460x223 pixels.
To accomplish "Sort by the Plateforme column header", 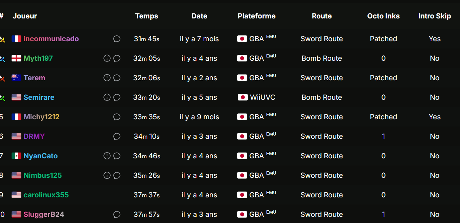I will [x=256, y=16].
